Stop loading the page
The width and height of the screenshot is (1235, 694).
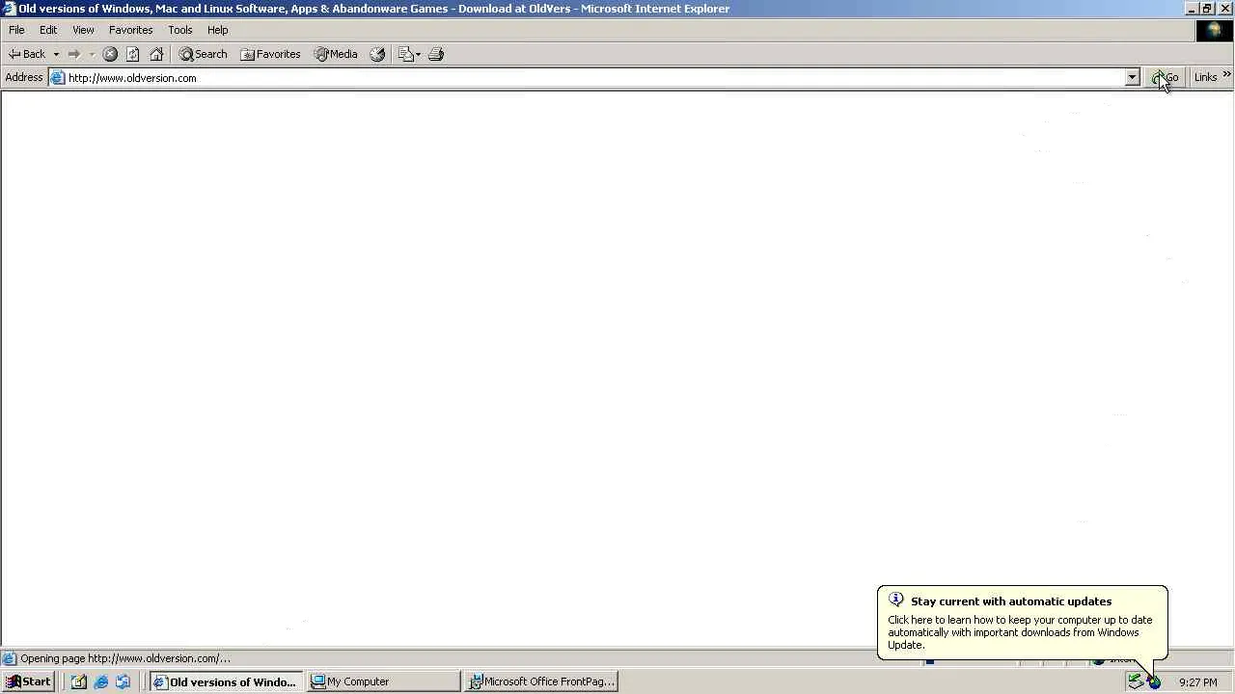pyautogui.click(x=110, y=54)
